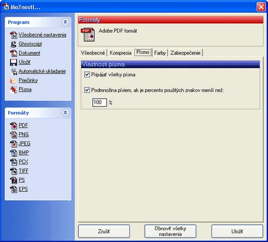Select the PDF format link
The image size is (268, 242).
point(23,125)
